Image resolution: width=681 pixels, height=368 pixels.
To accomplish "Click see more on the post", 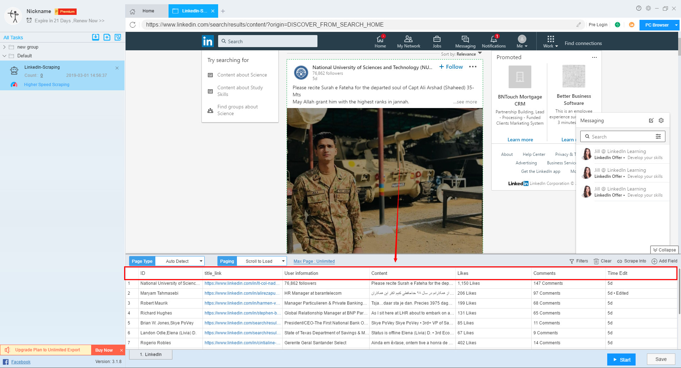I will click(x=465, y=102).
